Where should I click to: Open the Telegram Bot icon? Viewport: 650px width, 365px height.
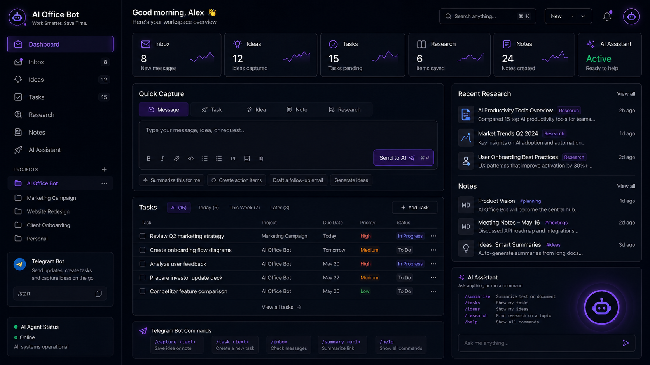(20, 264)
